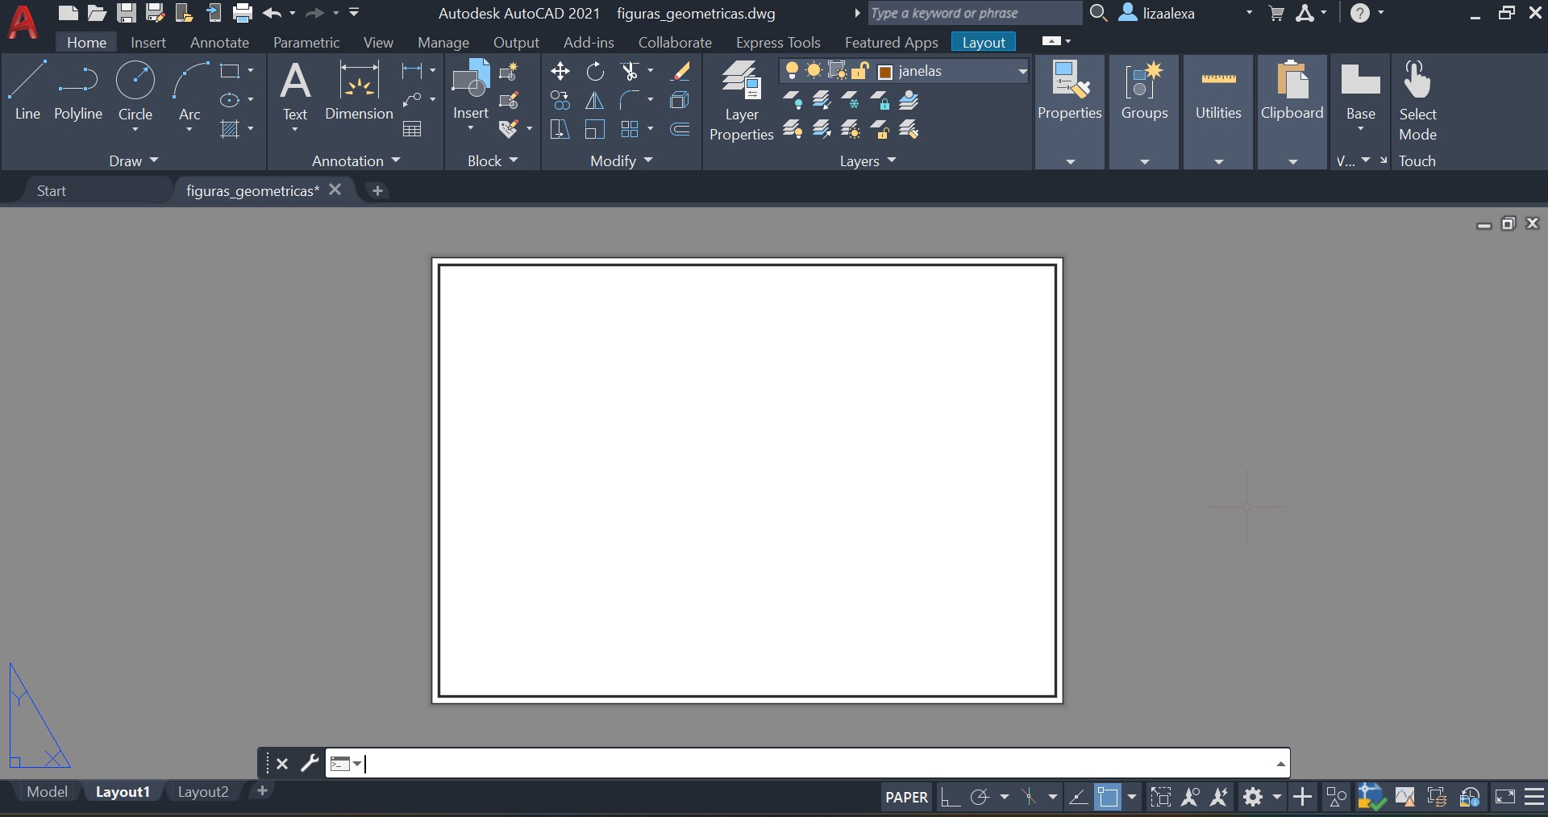Open the Start tab
Screen dimensions: 1548x817
[52, 191]
